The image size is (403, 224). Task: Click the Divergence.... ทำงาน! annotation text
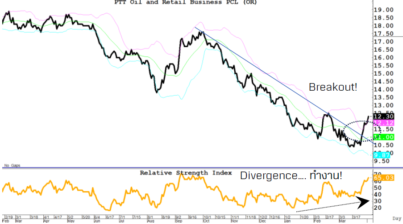pos(291,176)
